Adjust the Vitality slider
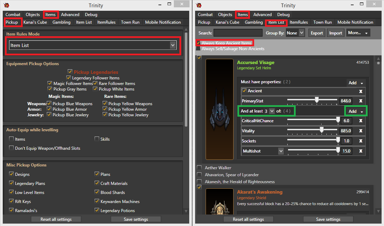 click(322, 130)
